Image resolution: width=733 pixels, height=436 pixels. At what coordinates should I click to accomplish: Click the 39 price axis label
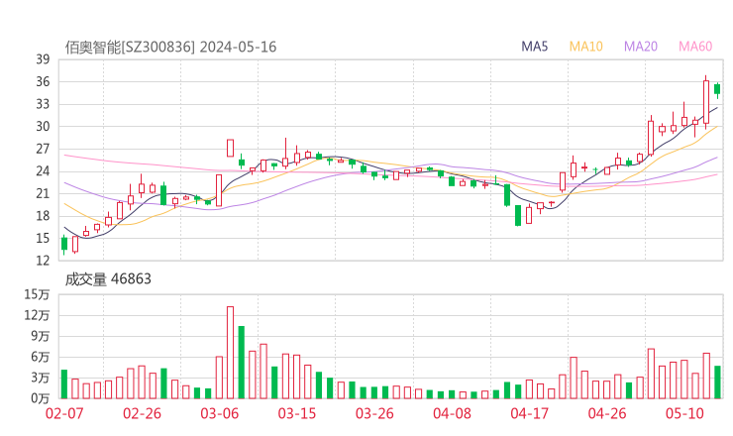(43, 59)
